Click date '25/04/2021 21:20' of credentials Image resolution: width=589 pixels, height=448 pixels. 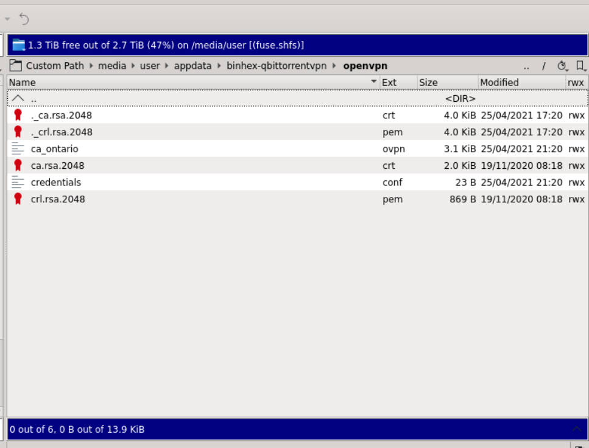tap(522, 182)
